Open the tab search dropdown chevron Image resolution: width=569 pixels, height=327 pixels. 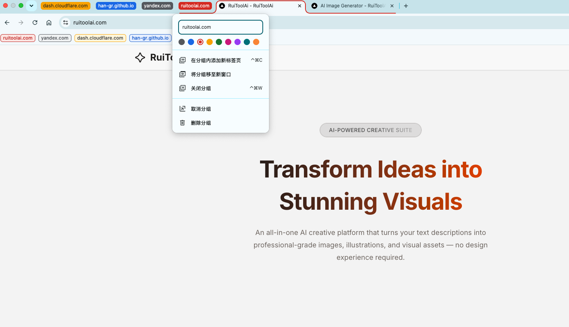31,6
